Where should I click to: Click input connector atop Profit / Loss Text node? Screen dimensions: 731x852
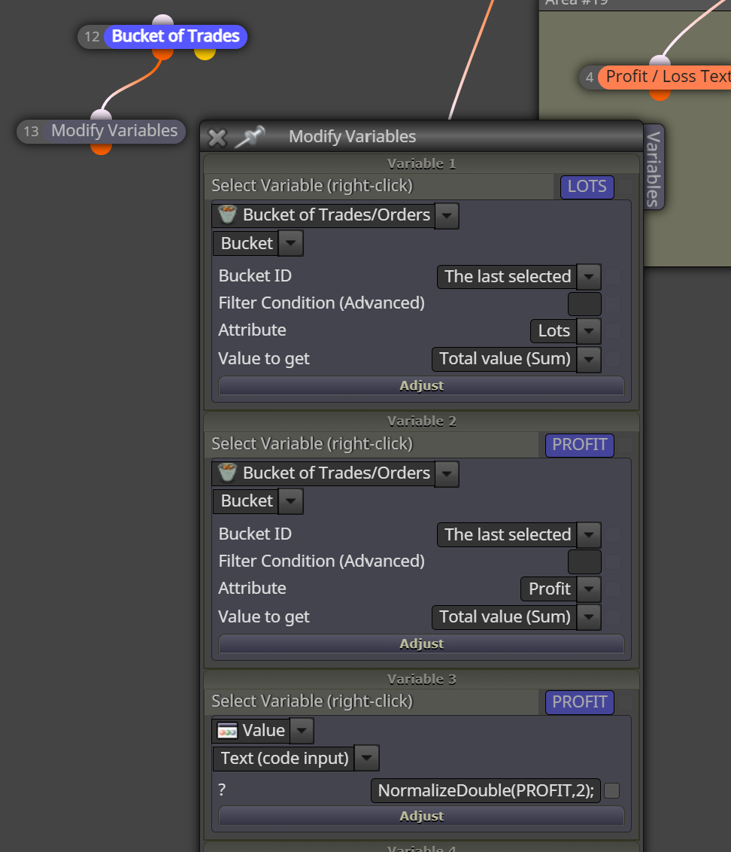click(x=660, y=60)
